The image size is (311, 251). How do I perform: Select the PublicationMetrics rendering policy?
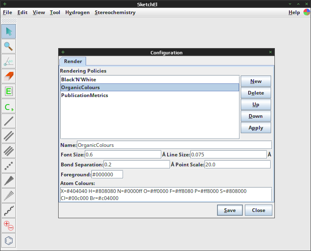click(x=150, y=95)
